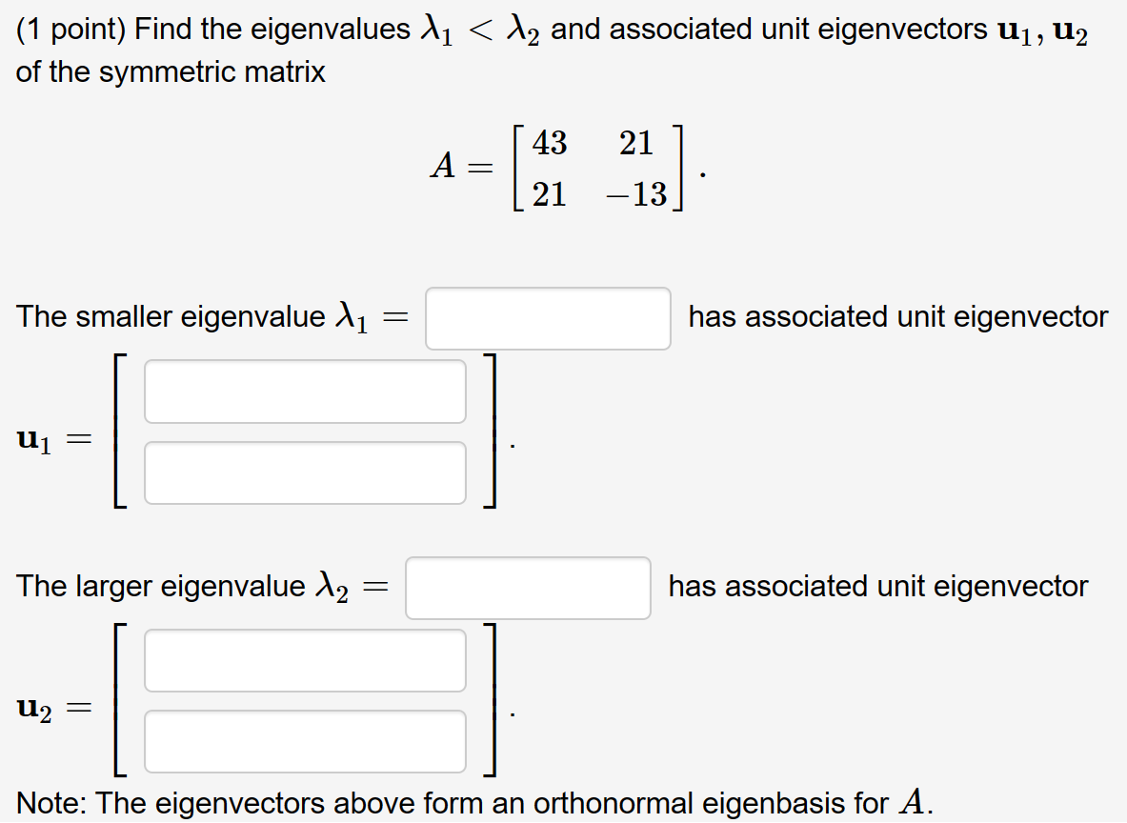Click the u2 vector label

click(35, 708)
